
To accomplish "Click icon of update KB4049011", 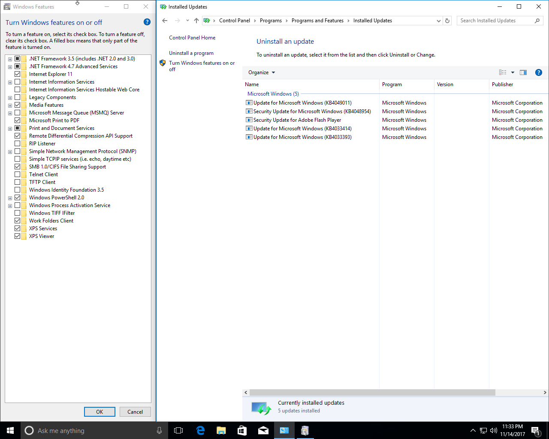I will [x=249, y=103].
